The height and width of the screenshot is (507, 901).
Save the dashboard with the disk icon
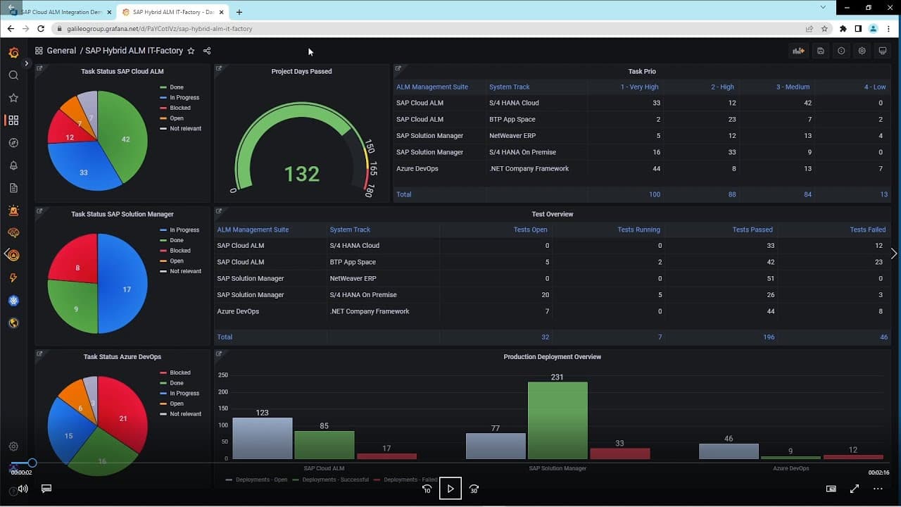[x=821, y=51]
